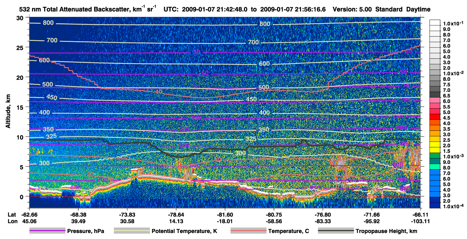Select latitude value -80.75
This screenshot has height=239, width=467.
(x=274, y=214)
